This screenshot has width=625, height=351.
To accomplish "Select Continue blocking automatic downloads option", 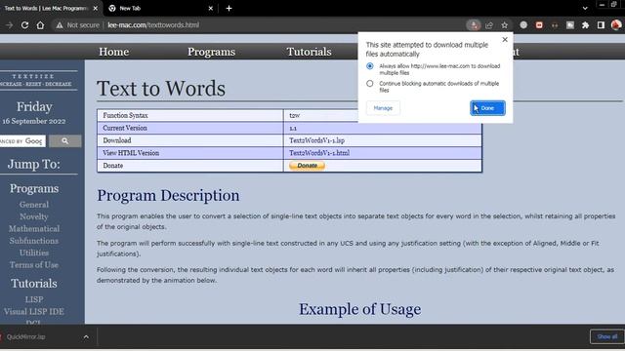I will [x=370, y=84].
